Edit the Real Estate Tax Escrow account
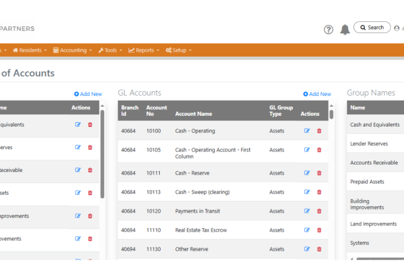The height and width of the screenshot is (278, 404). [x=307, y=230]
